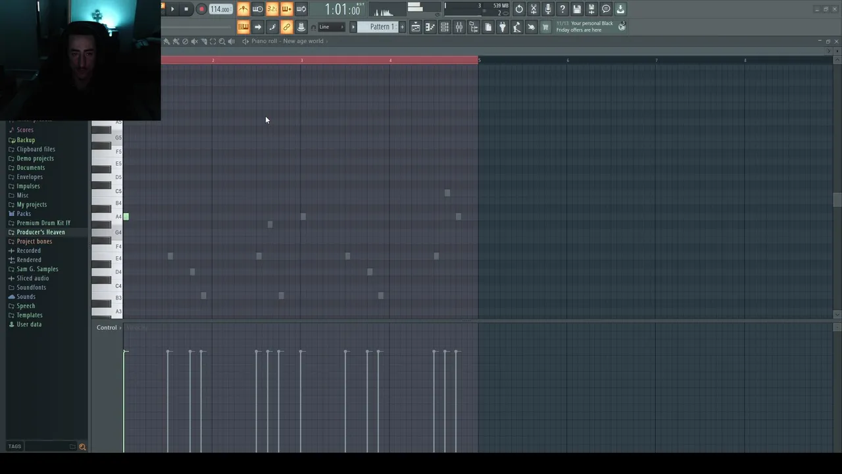Click the red Record button
The height and width of the screenshot is (474, 842).
point(201,9)
